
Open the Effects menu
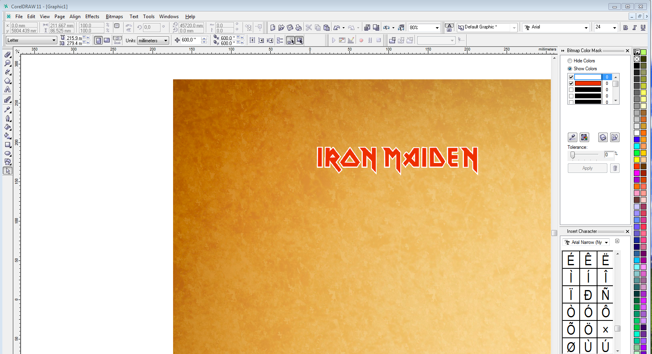coord(92,17)
